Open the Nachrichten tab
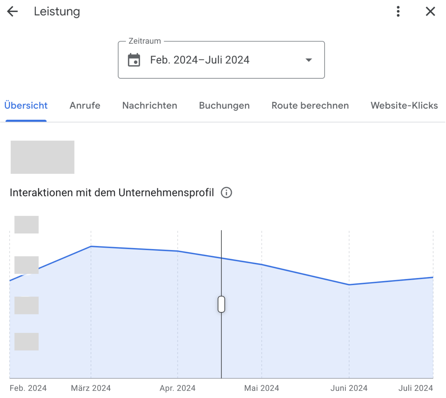This screenshot has width=446, height=398. tap(150, 105)
